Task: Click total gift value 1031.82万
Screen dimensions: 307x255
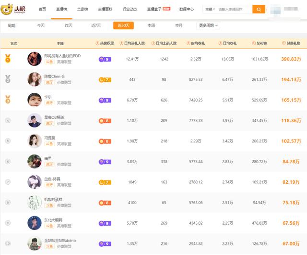Action: point(260,59)
